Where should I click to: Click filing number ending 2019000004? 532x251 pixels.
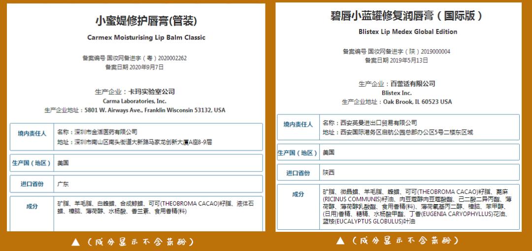[396, 52]
